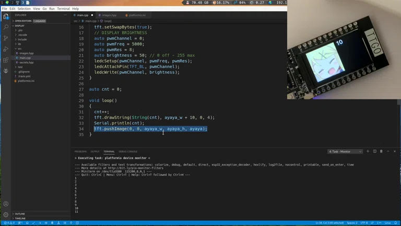Open the Run and Debug view
401x226 pixels.
[x=6, y=49]
